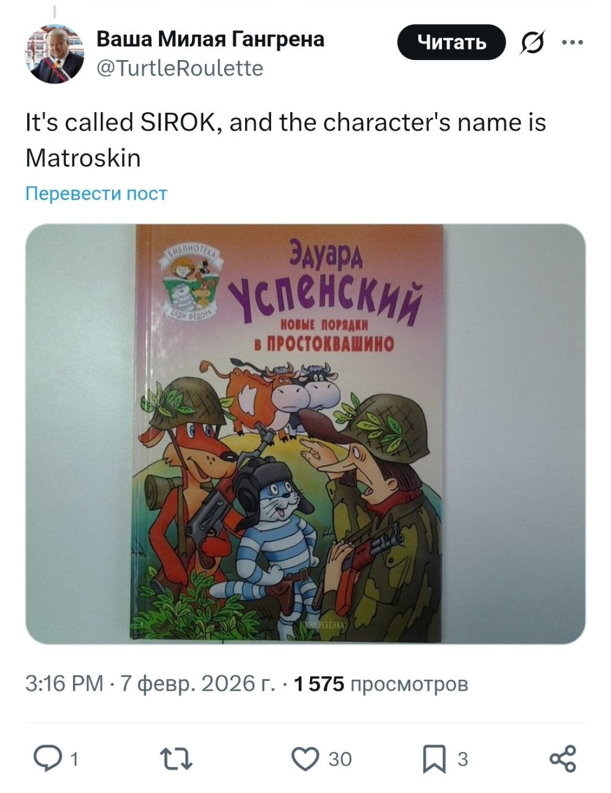Repost this tweet with retweet icon

[177, 759]
